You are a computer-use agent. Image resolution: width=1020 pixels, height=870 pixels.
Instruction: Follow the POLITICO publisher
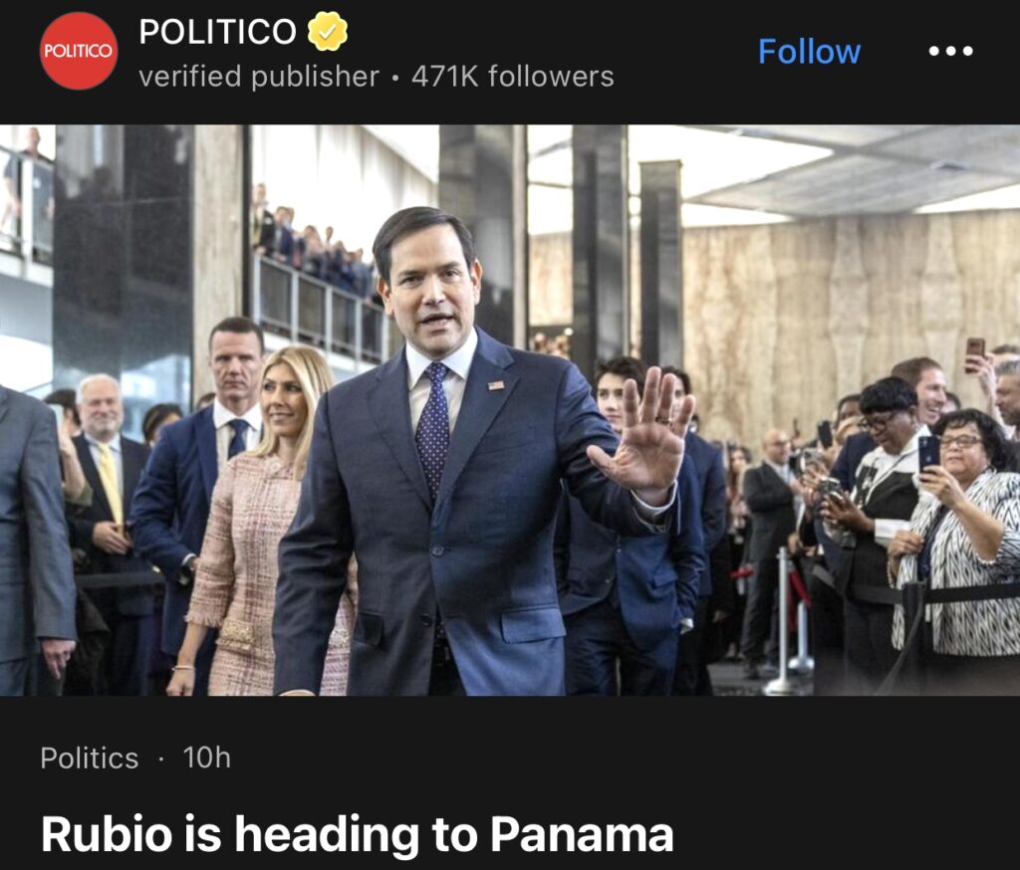(x=809, y=52)
